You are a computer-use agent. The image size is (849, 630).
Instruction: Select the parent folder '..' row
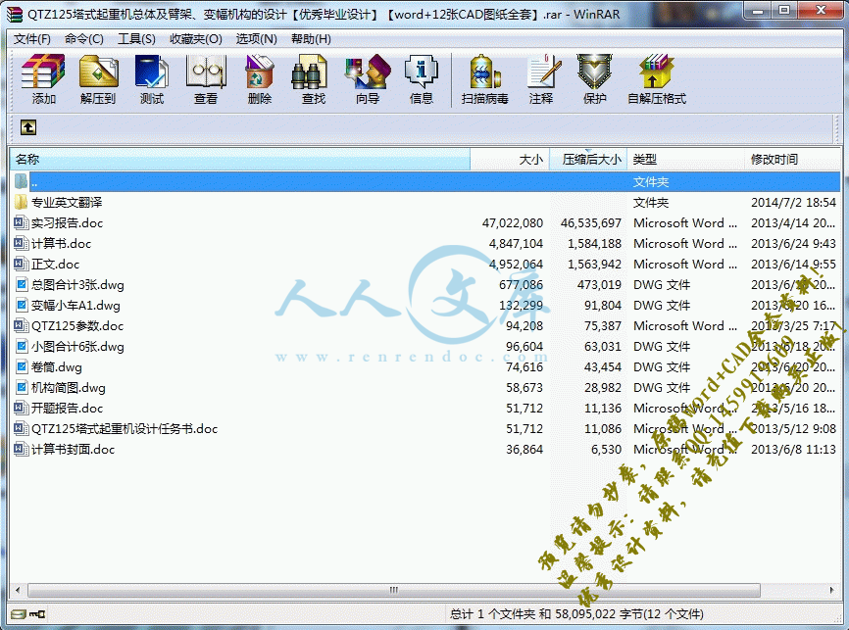tap(425, 182)
